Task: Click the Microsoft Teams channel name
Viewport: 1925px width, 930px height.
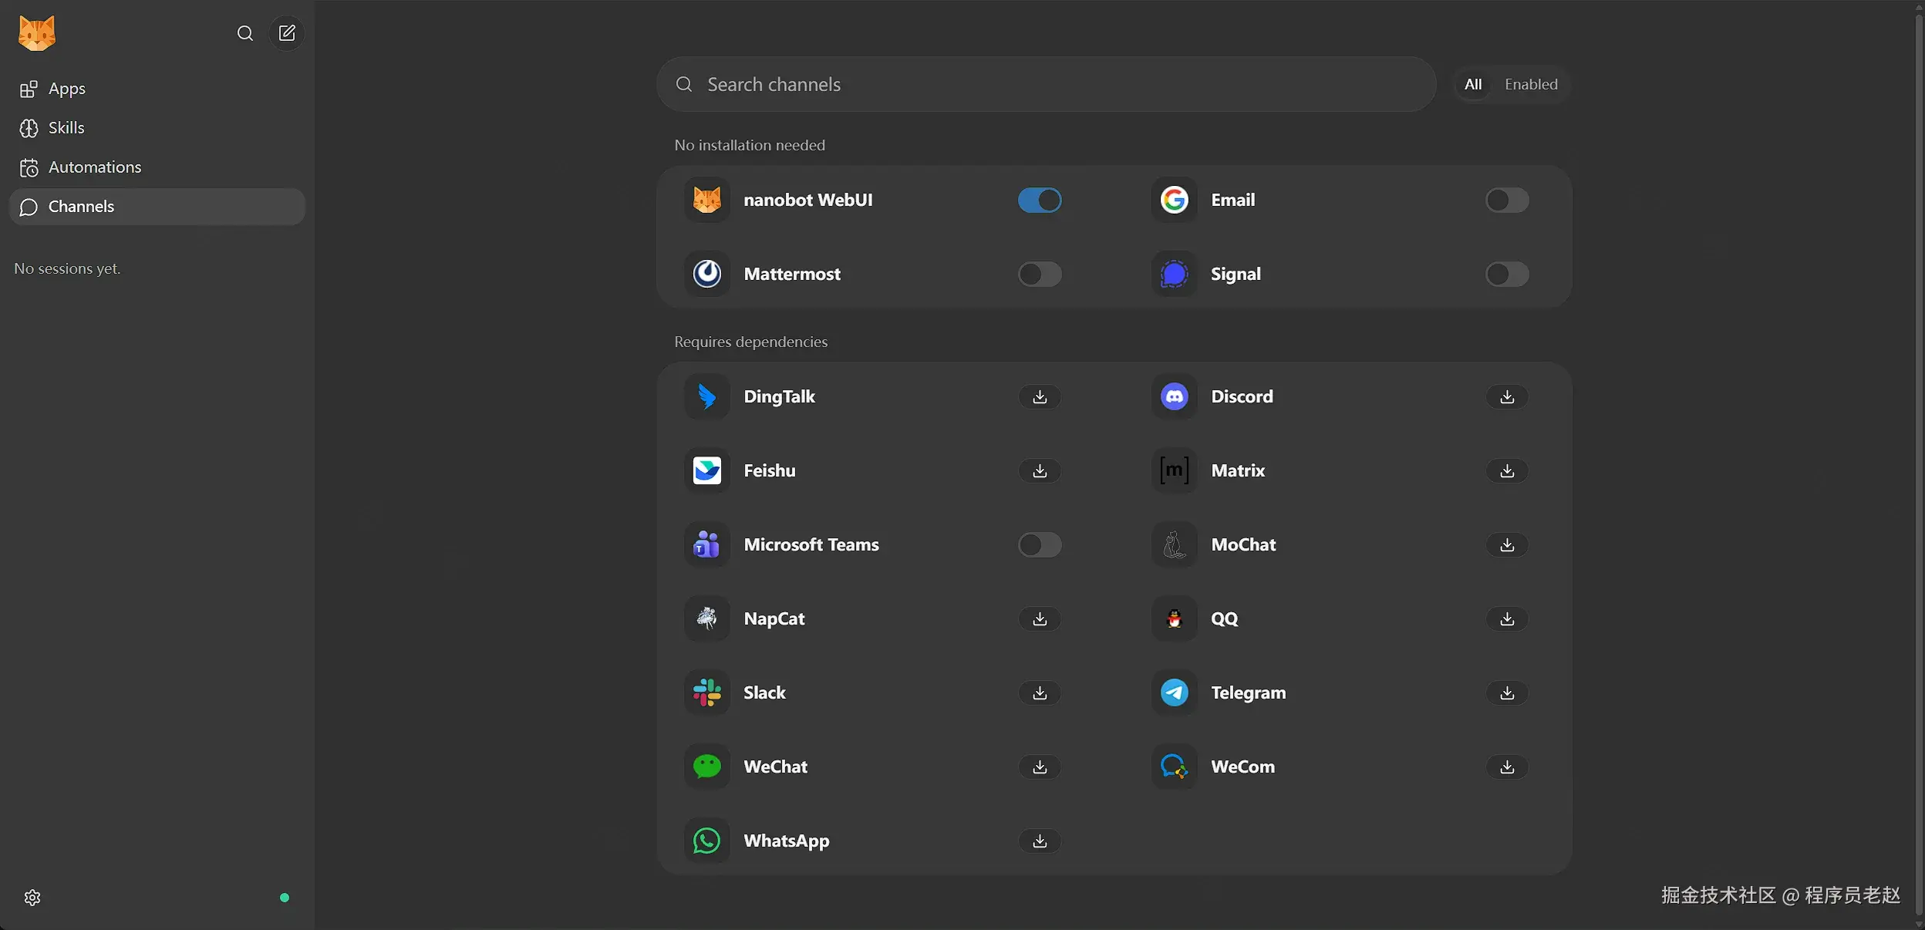Action: pyautogui.click(x=811, y=544)
